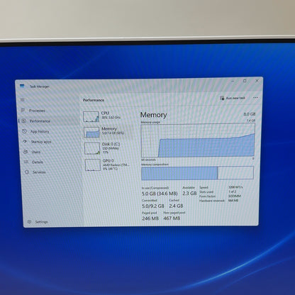This screenshot has width=295, height=295.
Task: Click the Performance page heading
Action: (94, 100)
